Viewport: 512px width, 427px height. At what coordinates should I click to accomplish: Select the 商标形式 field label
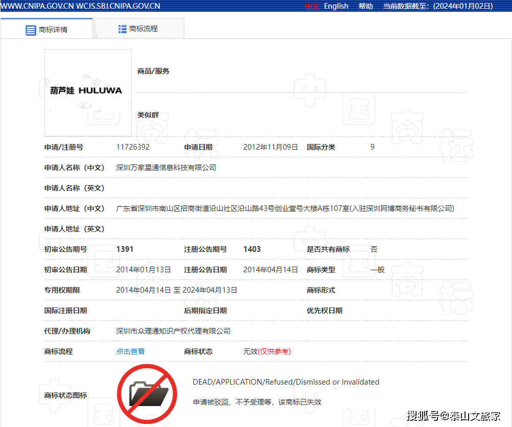click(321, 290)
